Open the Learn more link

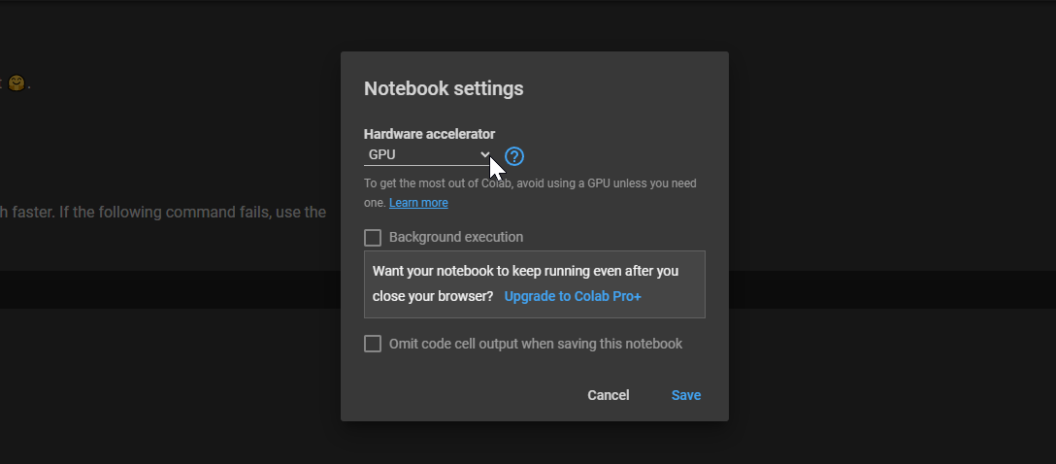pyautogui.click(x=418, y=203)
